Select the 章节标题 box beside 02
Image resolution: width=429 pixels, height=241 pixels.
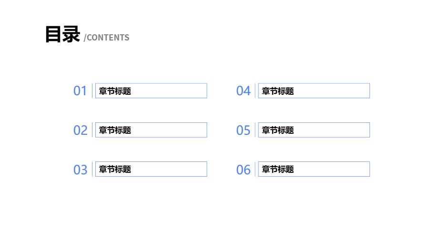coord(151,130)
